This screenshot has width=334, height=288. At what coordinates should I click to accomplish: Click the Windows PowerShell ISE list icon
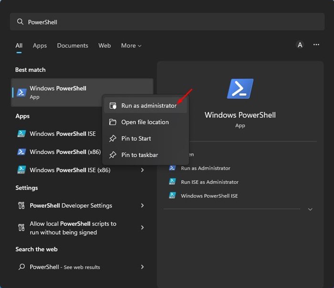coord(21,134)
